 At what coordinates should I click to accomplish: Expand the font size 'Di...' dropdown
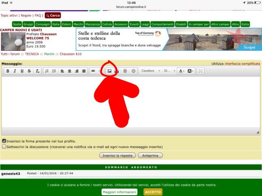[x=169, y=71]
